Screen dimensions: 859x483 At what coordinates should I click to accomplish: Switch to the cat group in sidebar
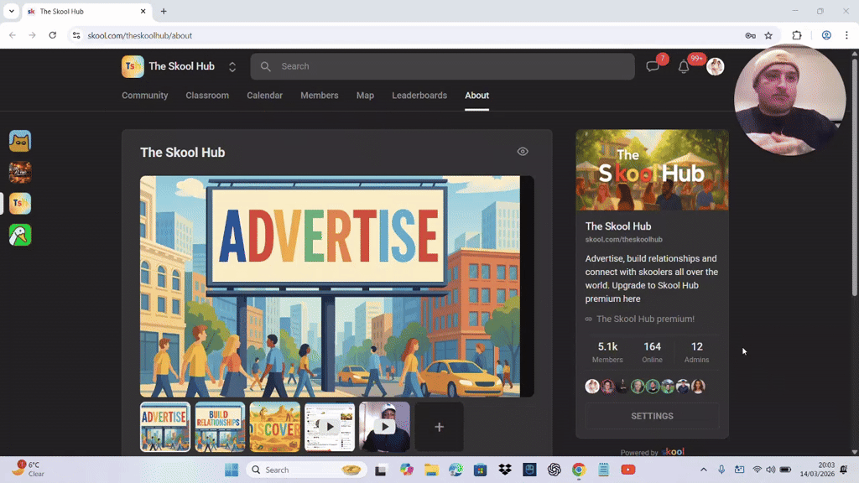[20, 141]
